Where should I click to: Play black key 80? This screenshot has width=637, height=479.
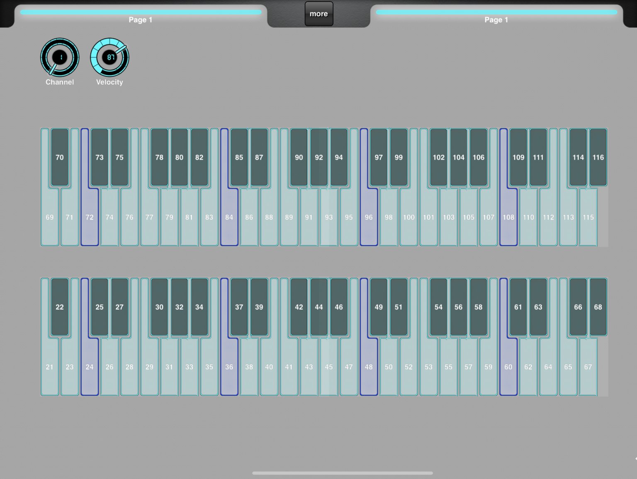tap(179, 157)
